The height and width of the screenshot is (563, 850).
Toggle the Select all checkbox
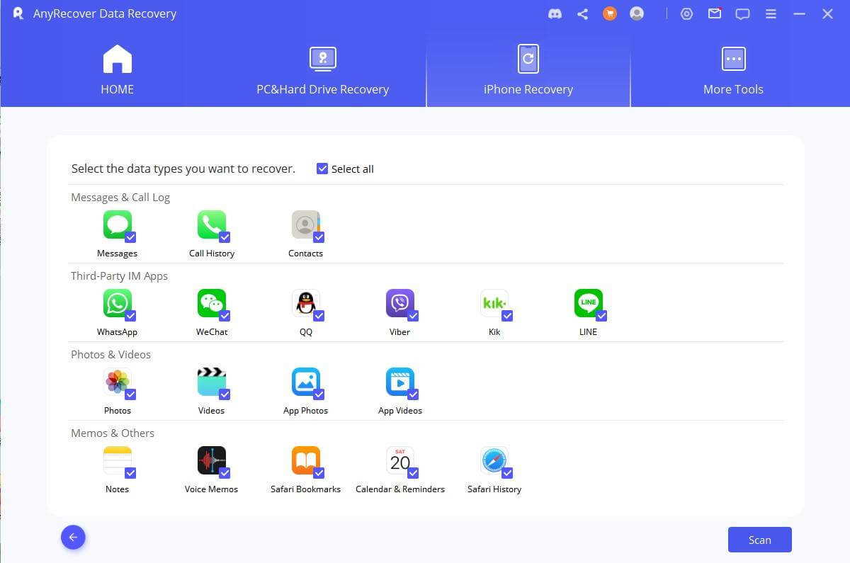(x=322, y=168)
